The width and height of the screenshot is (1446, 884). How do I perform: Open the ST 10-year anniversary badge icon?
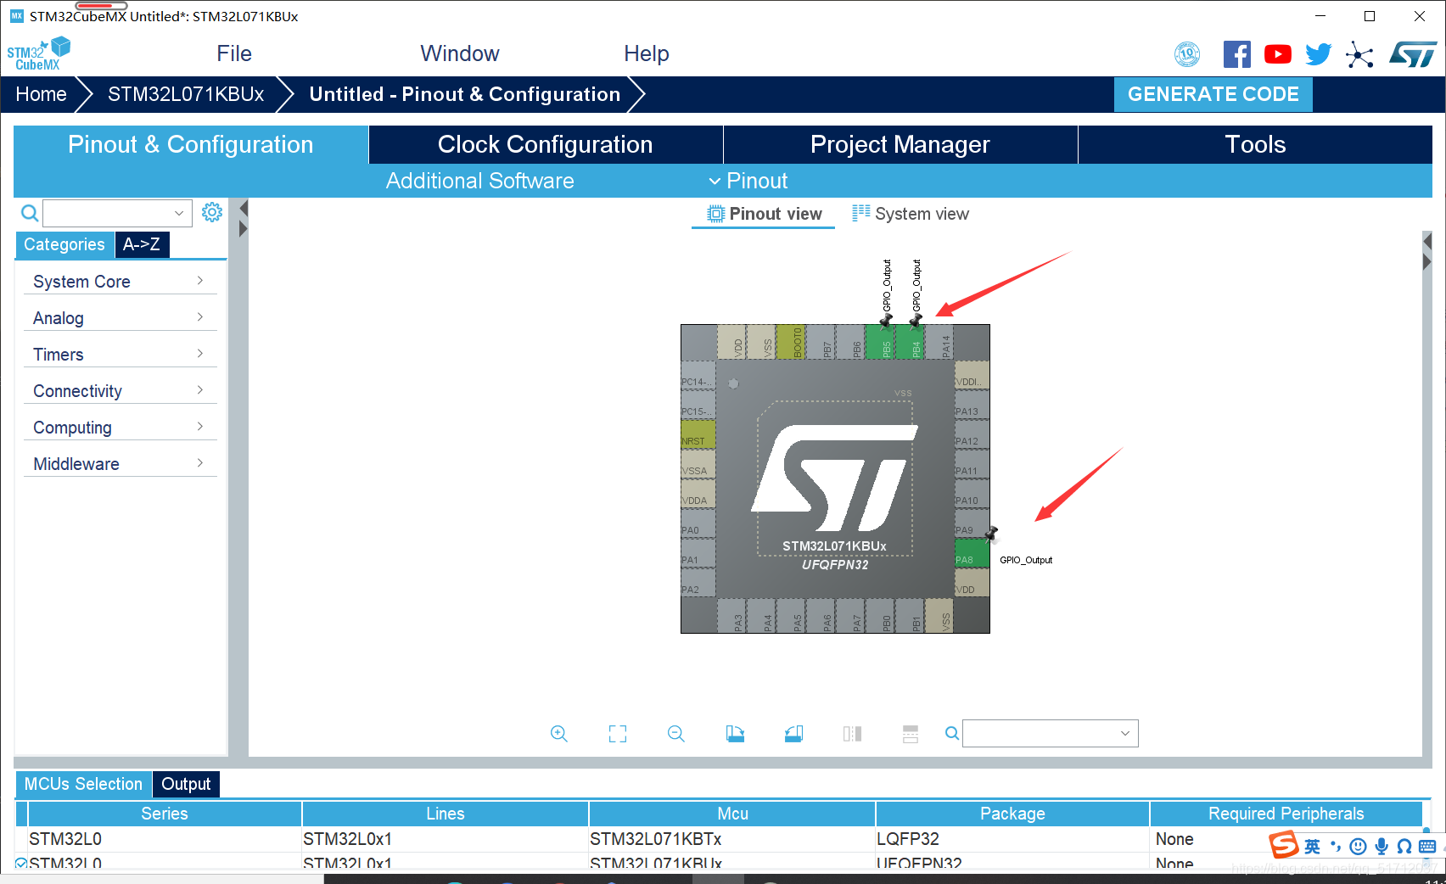pyautogui.click(x=1187, y=54)
